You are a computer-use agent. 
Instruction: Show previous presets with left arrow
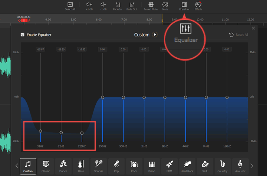(17, 166)
